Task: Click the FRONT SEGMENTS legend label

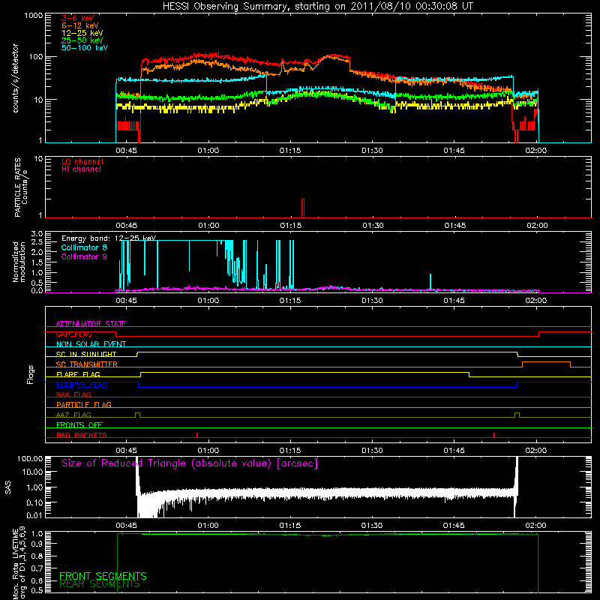Action: click(x=103, y=576)
